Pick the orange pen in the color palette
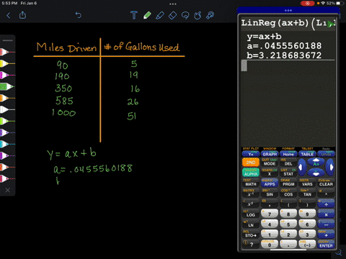Image resolution: width=346 pixels, height=259 pixels. point(7,98)
